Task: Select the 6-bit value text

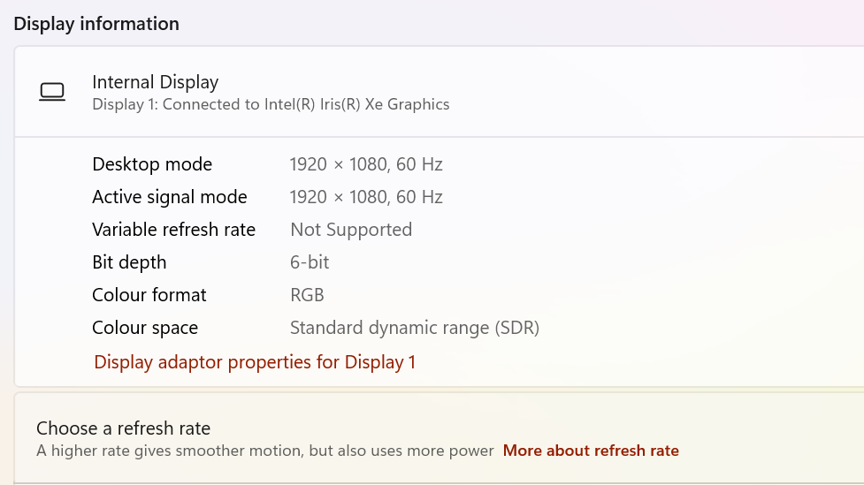Action: pos(310,262)
